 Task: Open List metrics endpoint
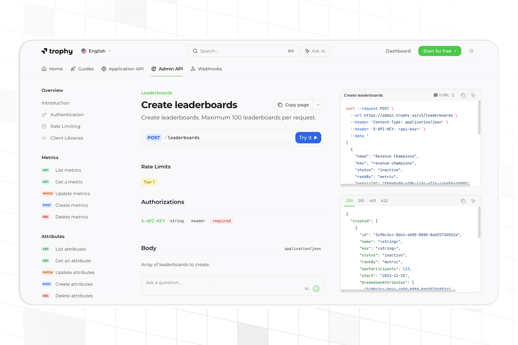[68, 170]
